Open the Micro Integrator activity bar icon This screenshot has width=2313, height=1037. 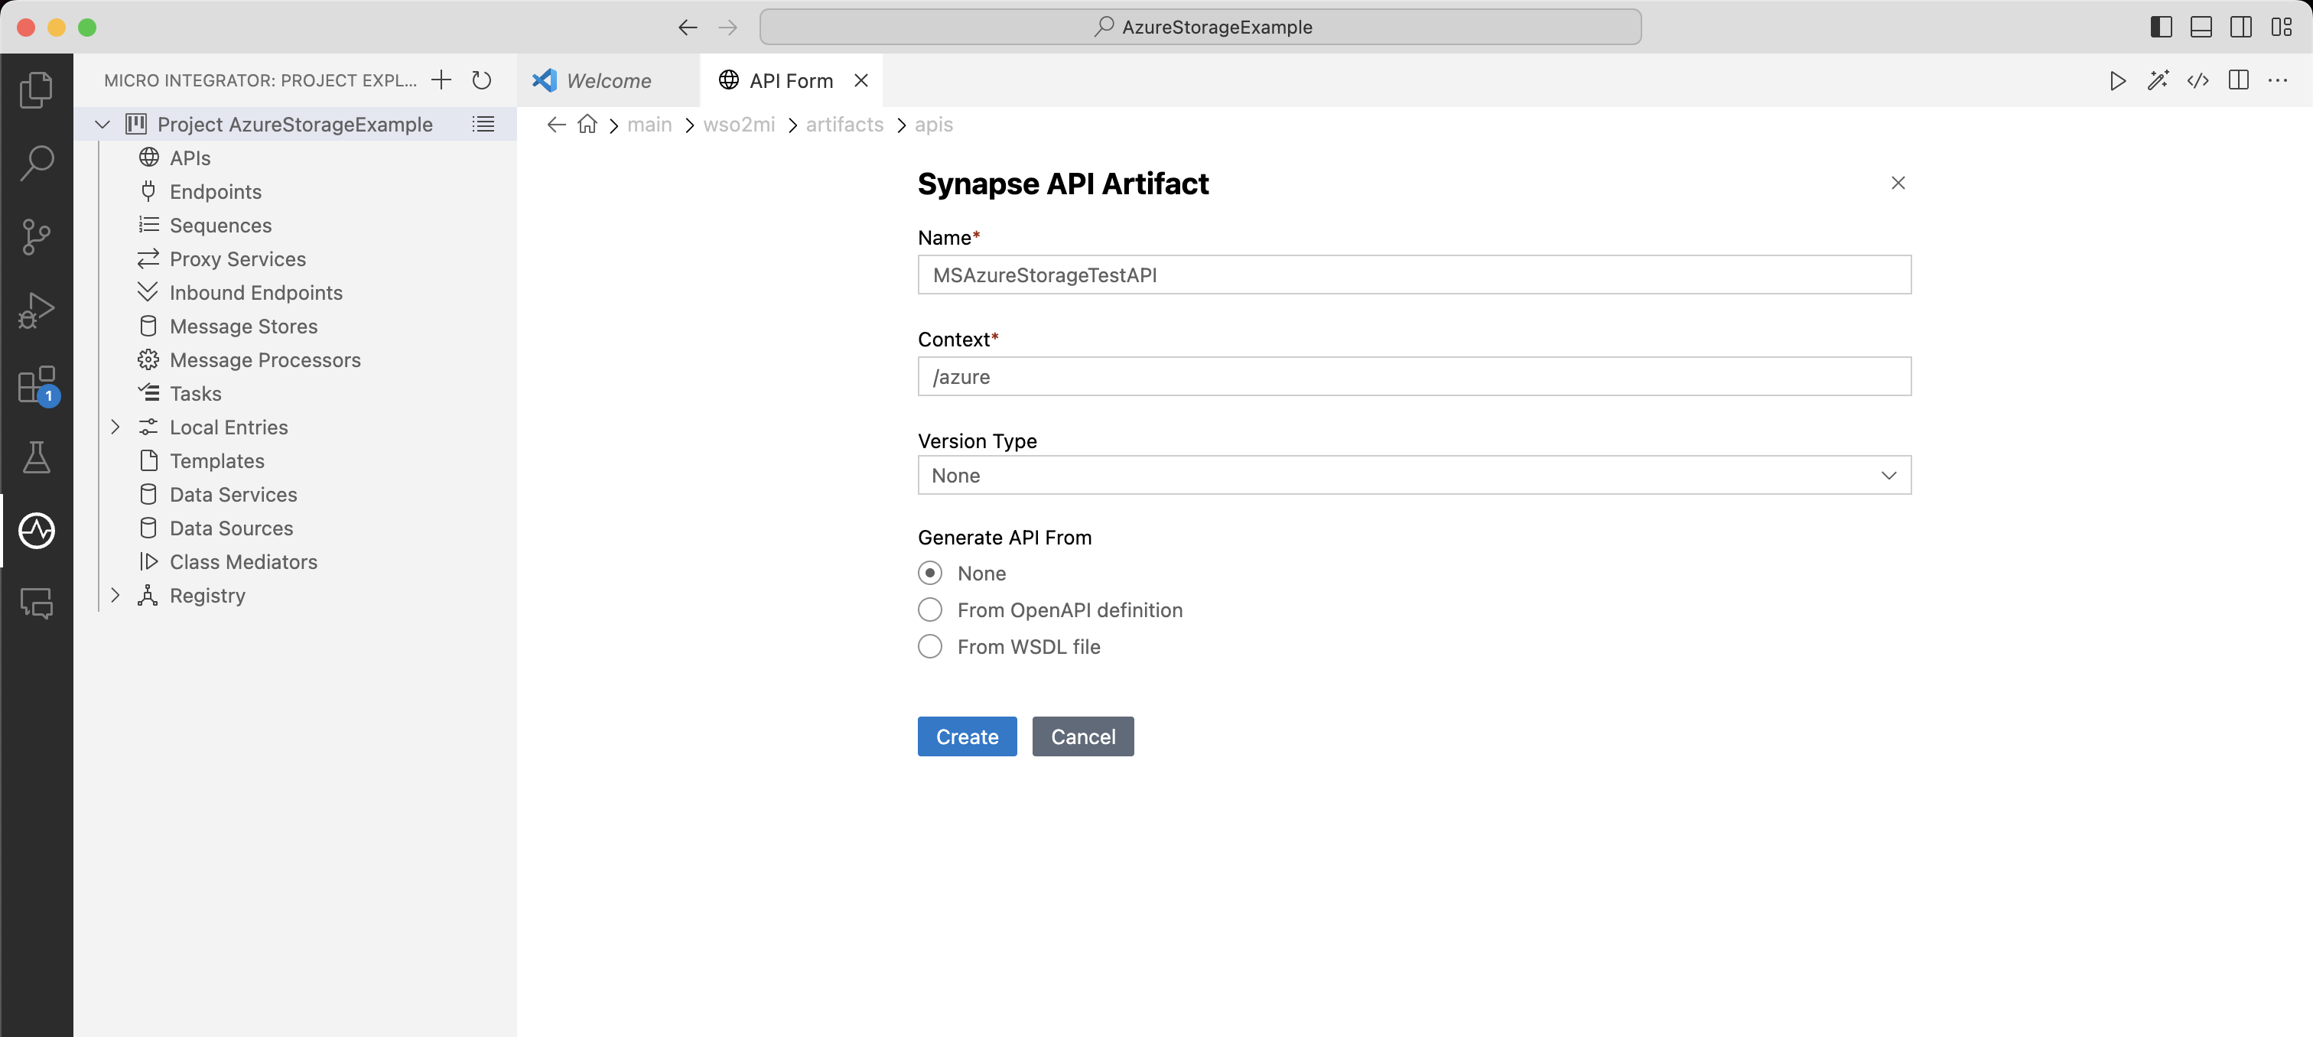coord(36,531)
